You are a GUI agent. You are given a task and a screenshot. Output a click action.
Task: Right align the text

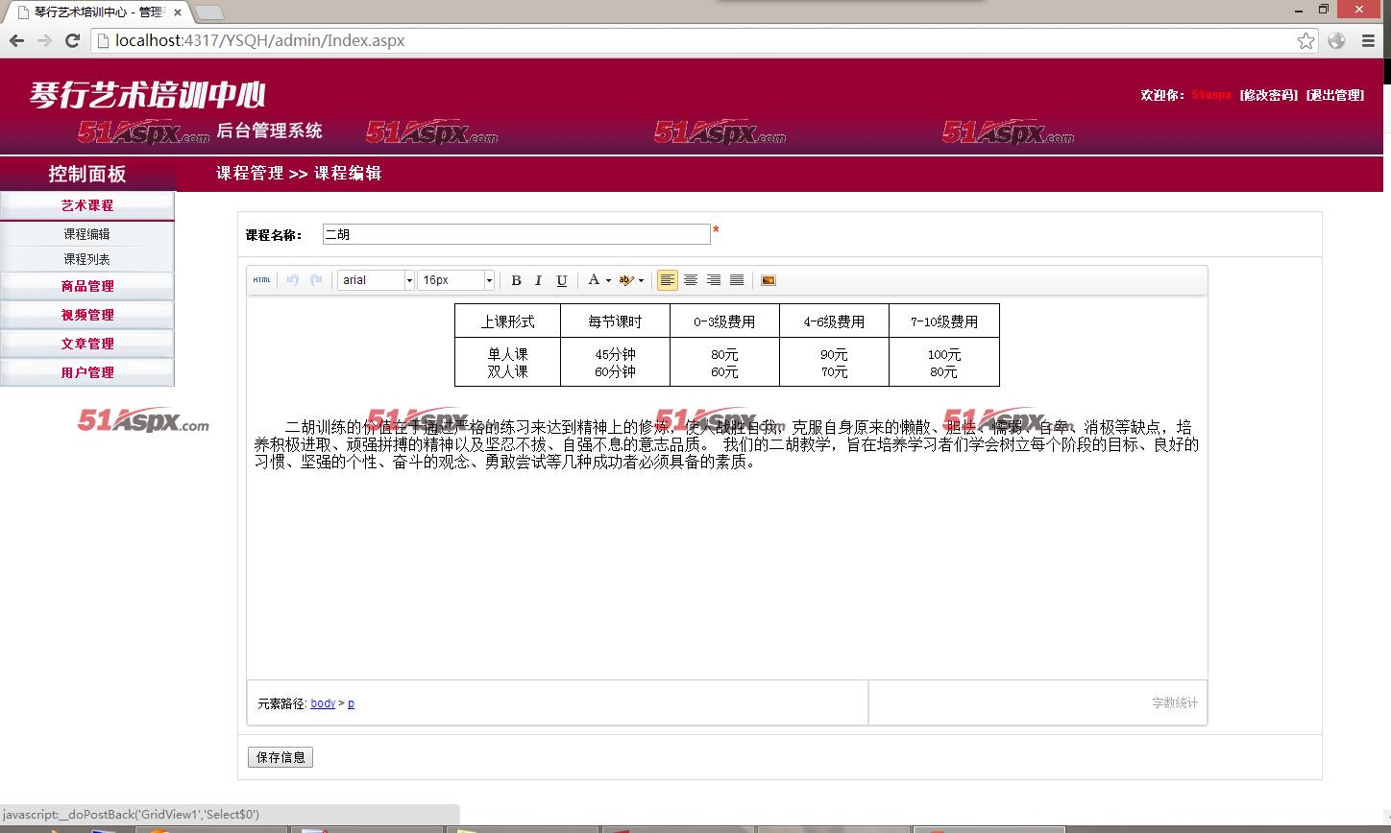pyautogui.click(x=714, y=280)
